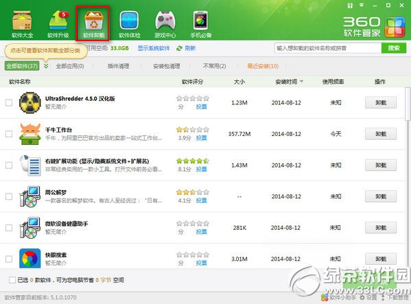Sort by the 使用频率 column header
This screenshot has height=304, width=411.
[333, 82]
